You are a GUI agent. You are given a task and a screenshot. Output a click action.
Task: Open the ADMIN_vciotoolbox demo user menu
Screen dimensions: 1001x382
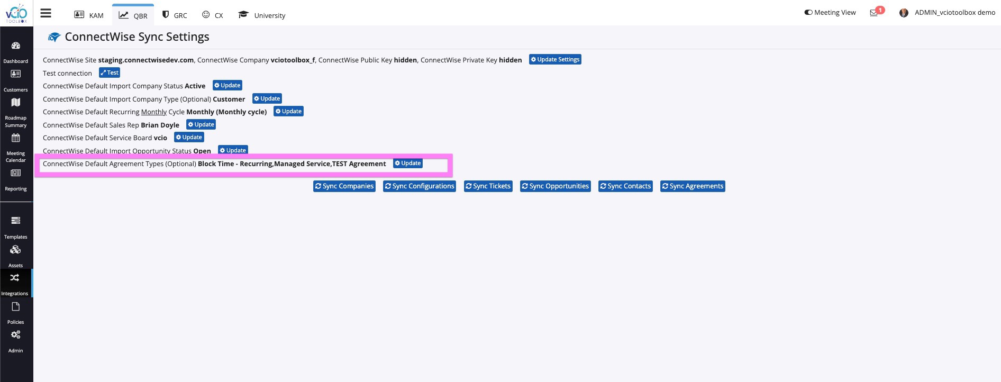click(955, 13)
